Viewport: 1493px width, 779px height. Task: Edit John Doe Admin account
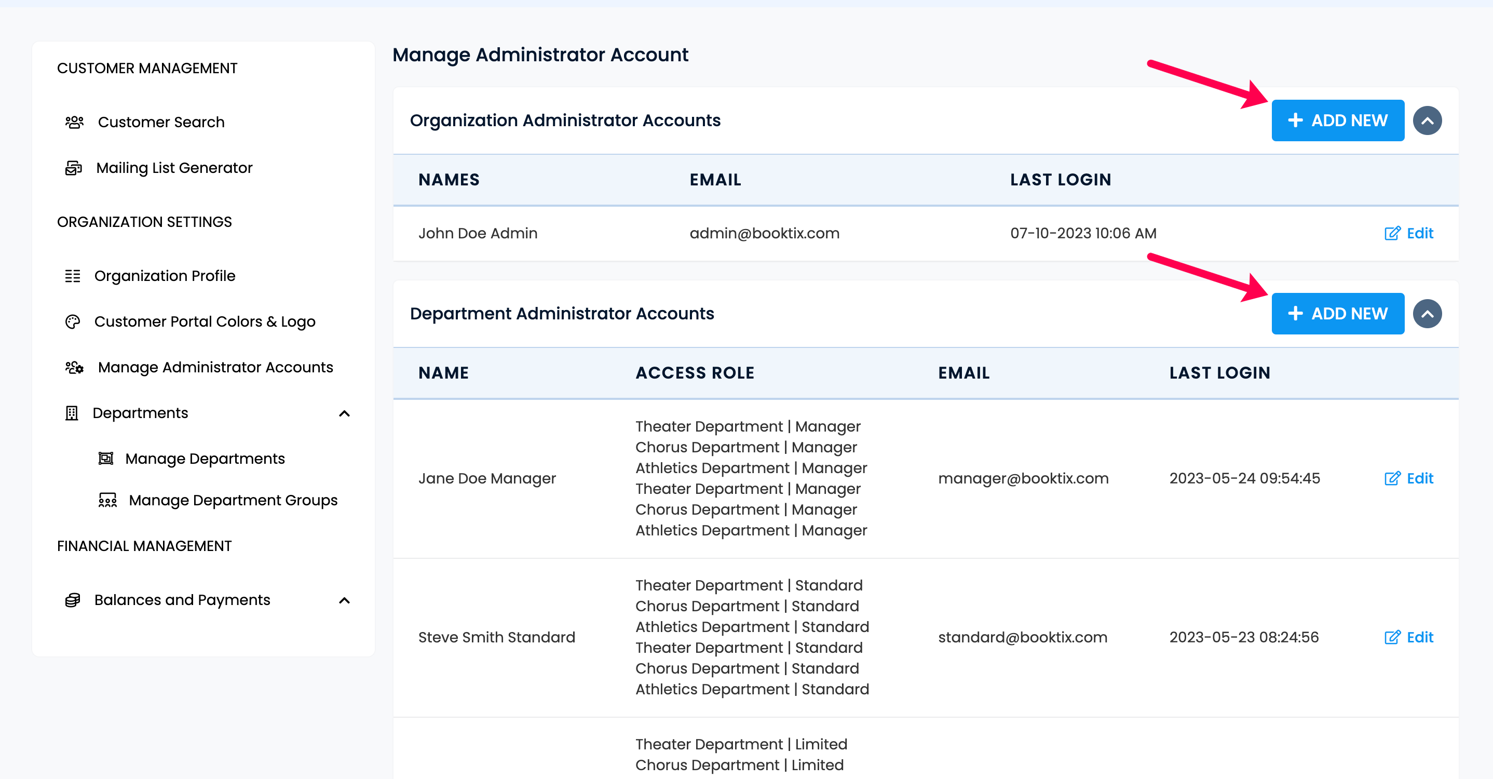(x=1409, y=234)
